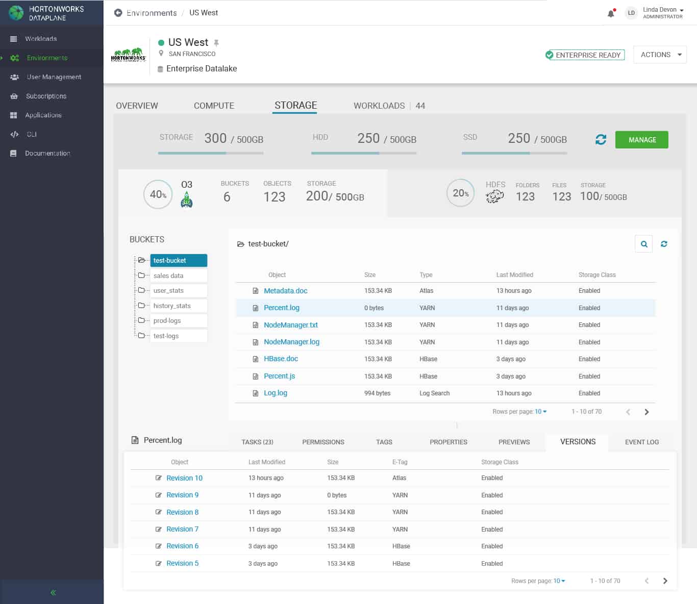Viewport: 697px width, 604px height.
Task: Open the Revision 10 link
Action: pos(184,478)
